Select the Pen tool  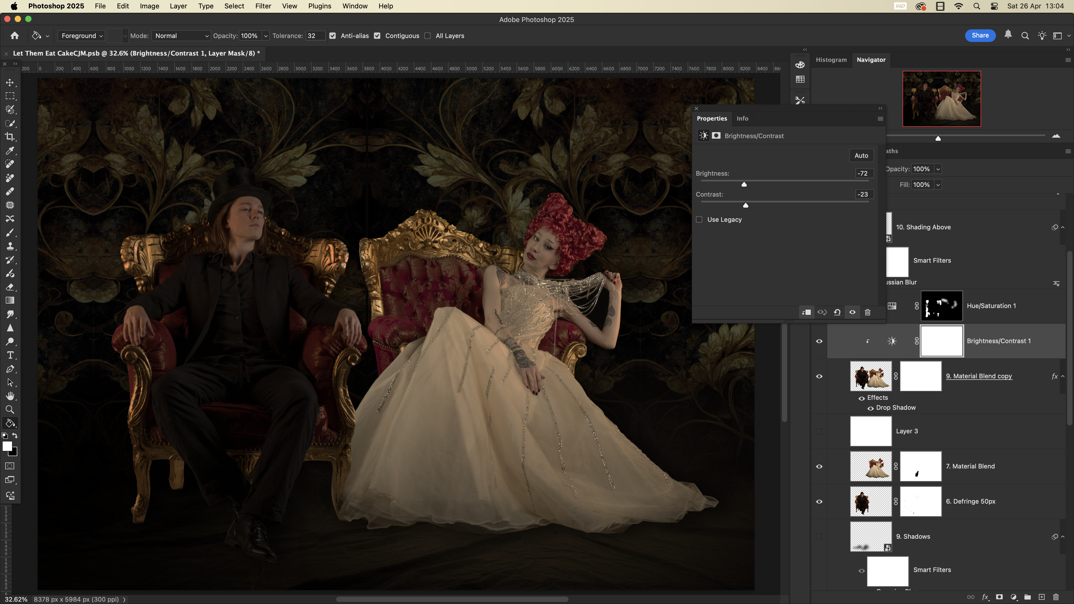point(10,369)
